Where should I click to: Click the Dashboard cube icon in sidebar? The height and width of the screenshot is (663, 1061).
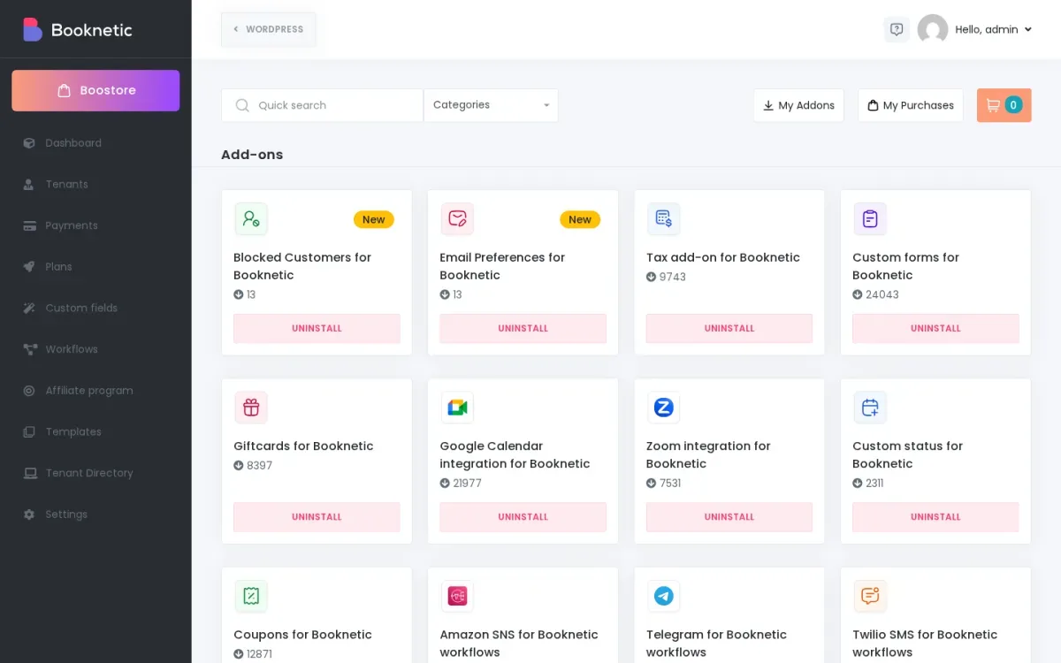click(29, 143)
